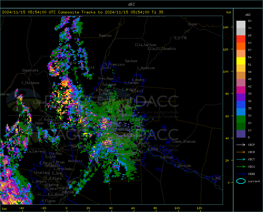
Task: Click the cyan 'current' ellipse legend symbol
Action: [241, 181]
